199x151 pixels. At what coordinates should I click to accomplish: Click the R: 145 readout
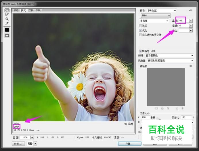coord(40,137)
